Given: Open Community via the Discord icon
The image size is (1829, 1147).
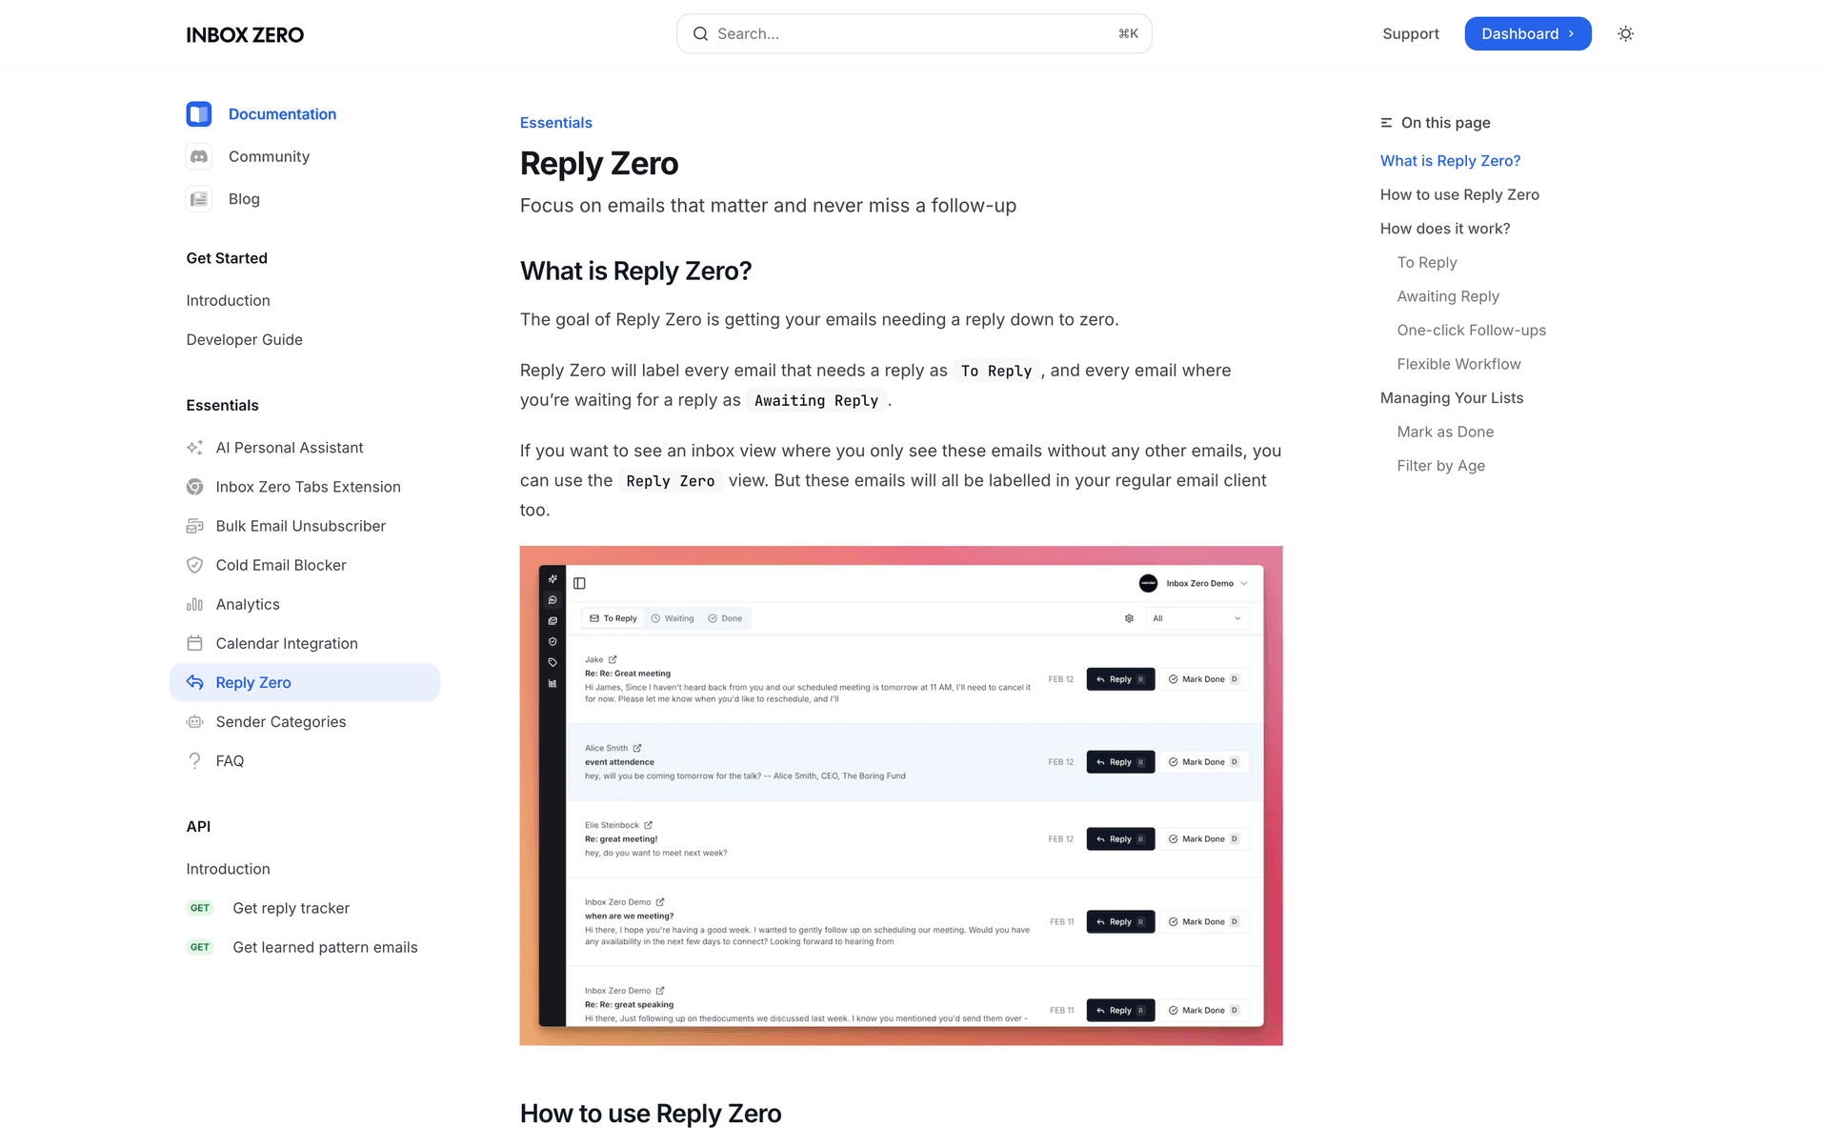Looking at the screenshot, I should coord(199,156).
